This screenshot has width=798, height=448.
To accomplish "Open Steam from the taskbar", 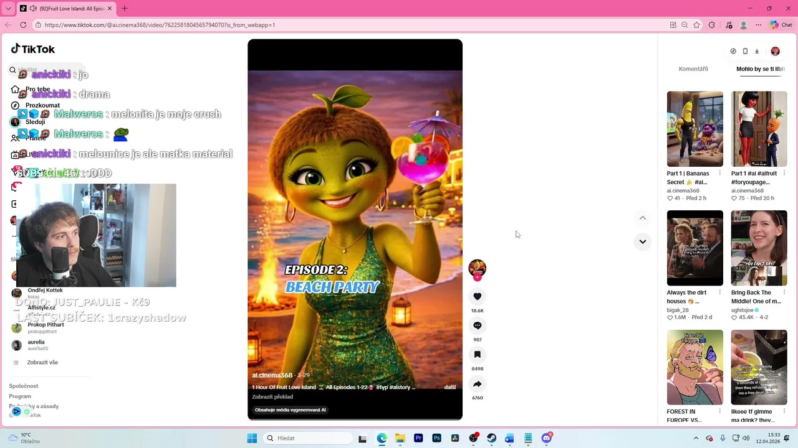I will coord(491,438).
